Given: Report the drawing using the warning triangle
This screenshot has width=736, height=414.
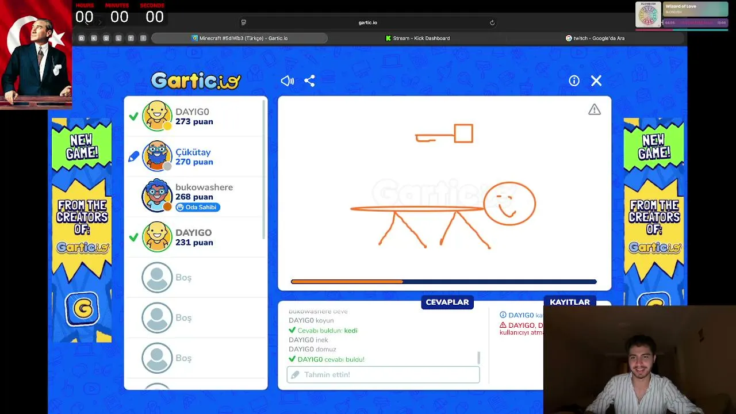Looking at the screenshot, I should pyautogui.click(x=595, y=109).
